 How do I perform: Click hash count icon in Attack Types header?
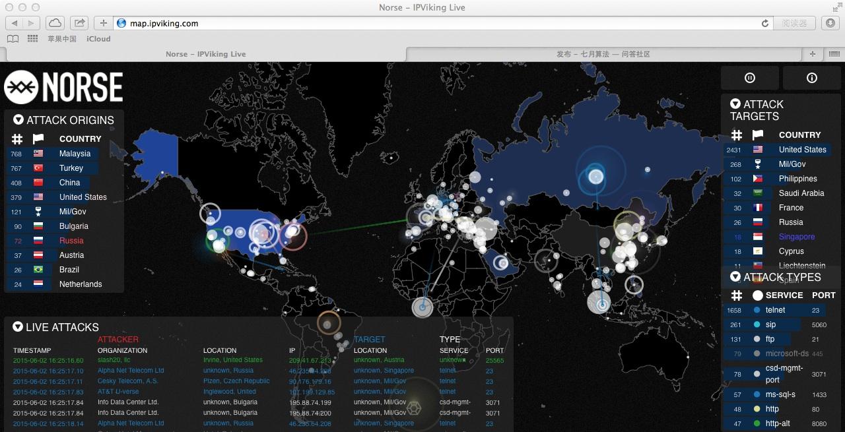737,295
